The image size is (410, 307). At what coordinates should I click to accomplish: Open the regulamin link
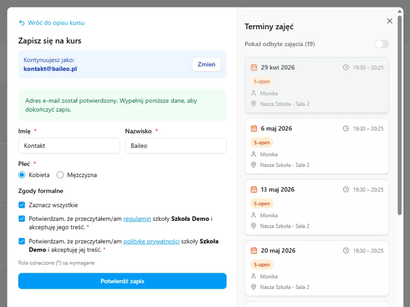[137, 219]
